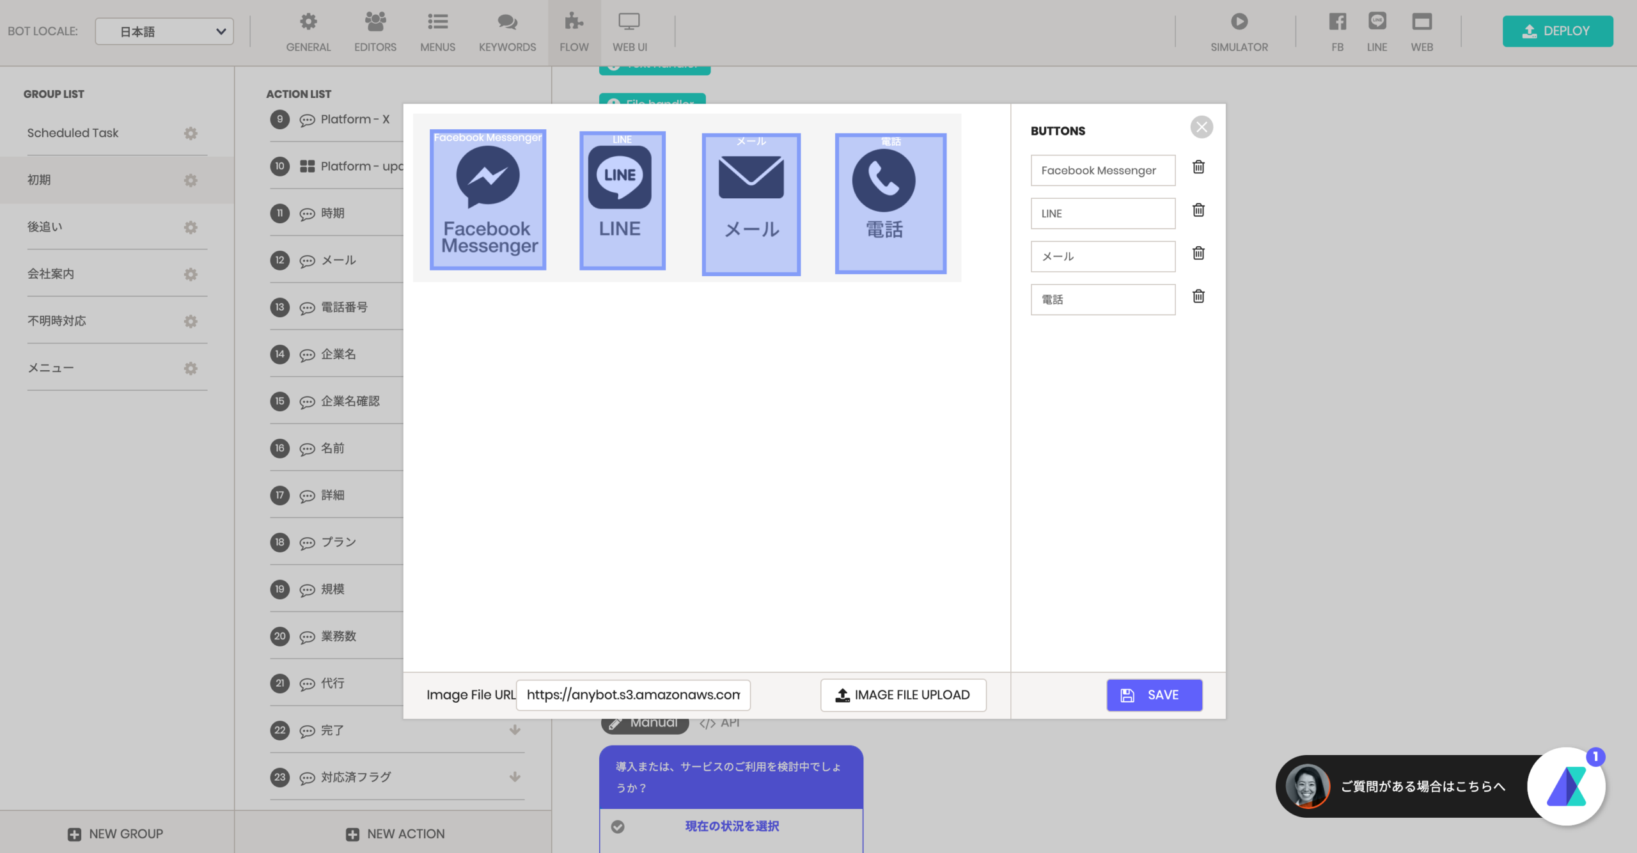Switch to the KEYWORDS tab
The image size is (1637, 853).
point(507,32)
